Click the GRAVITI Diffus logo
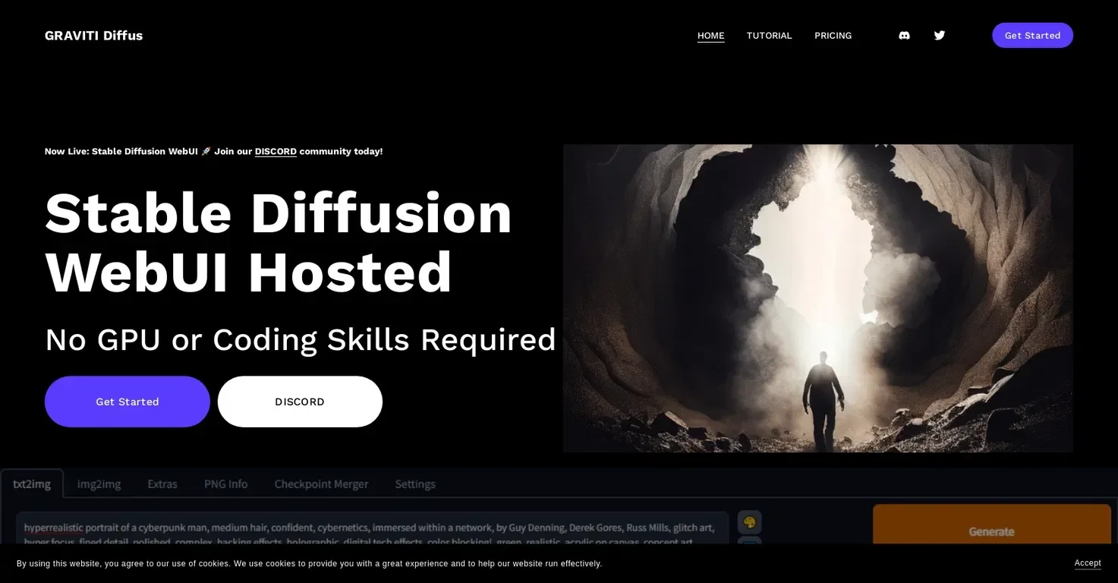1118x583 pixels. 93,36
